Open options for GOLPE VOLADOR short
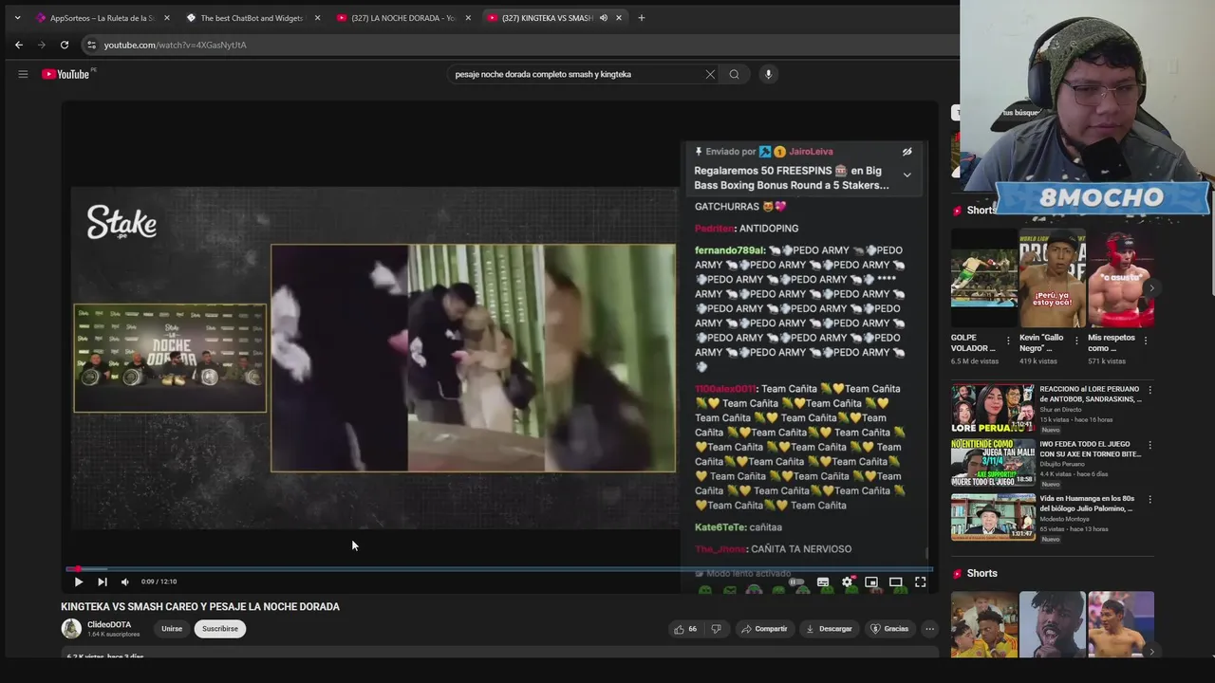The width and height of the screenshot is (1215, 683). tap(1008, 341)
